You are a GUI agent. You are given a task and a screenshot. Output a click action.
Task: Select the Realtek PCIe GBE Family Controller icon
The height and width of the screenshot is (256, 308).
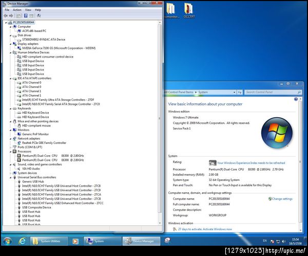[x=19, y=143]
